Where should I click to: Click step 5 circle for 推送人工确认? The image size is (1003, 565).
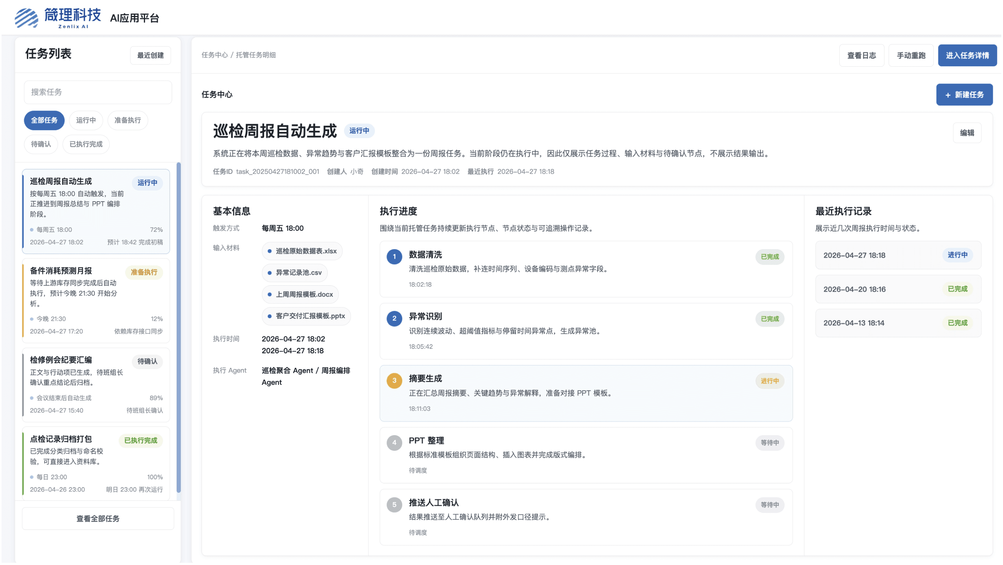[394, 504]
